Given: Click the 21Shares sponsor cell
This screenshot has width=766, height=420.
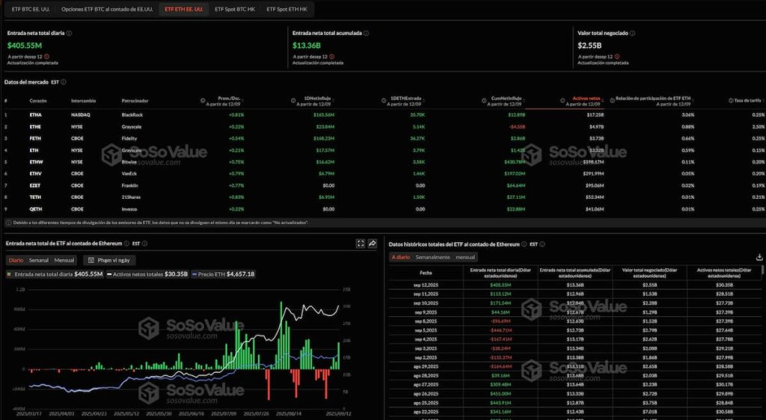Looking at the screenshot, I should pyautogui.click(x=131, y=197).
